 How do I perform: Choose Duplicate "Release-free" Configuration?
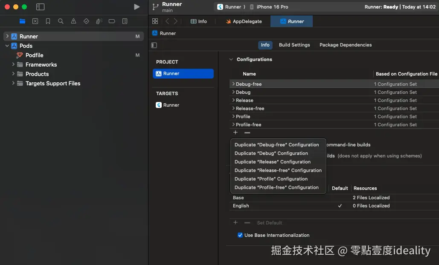click(x=278, y=170)
